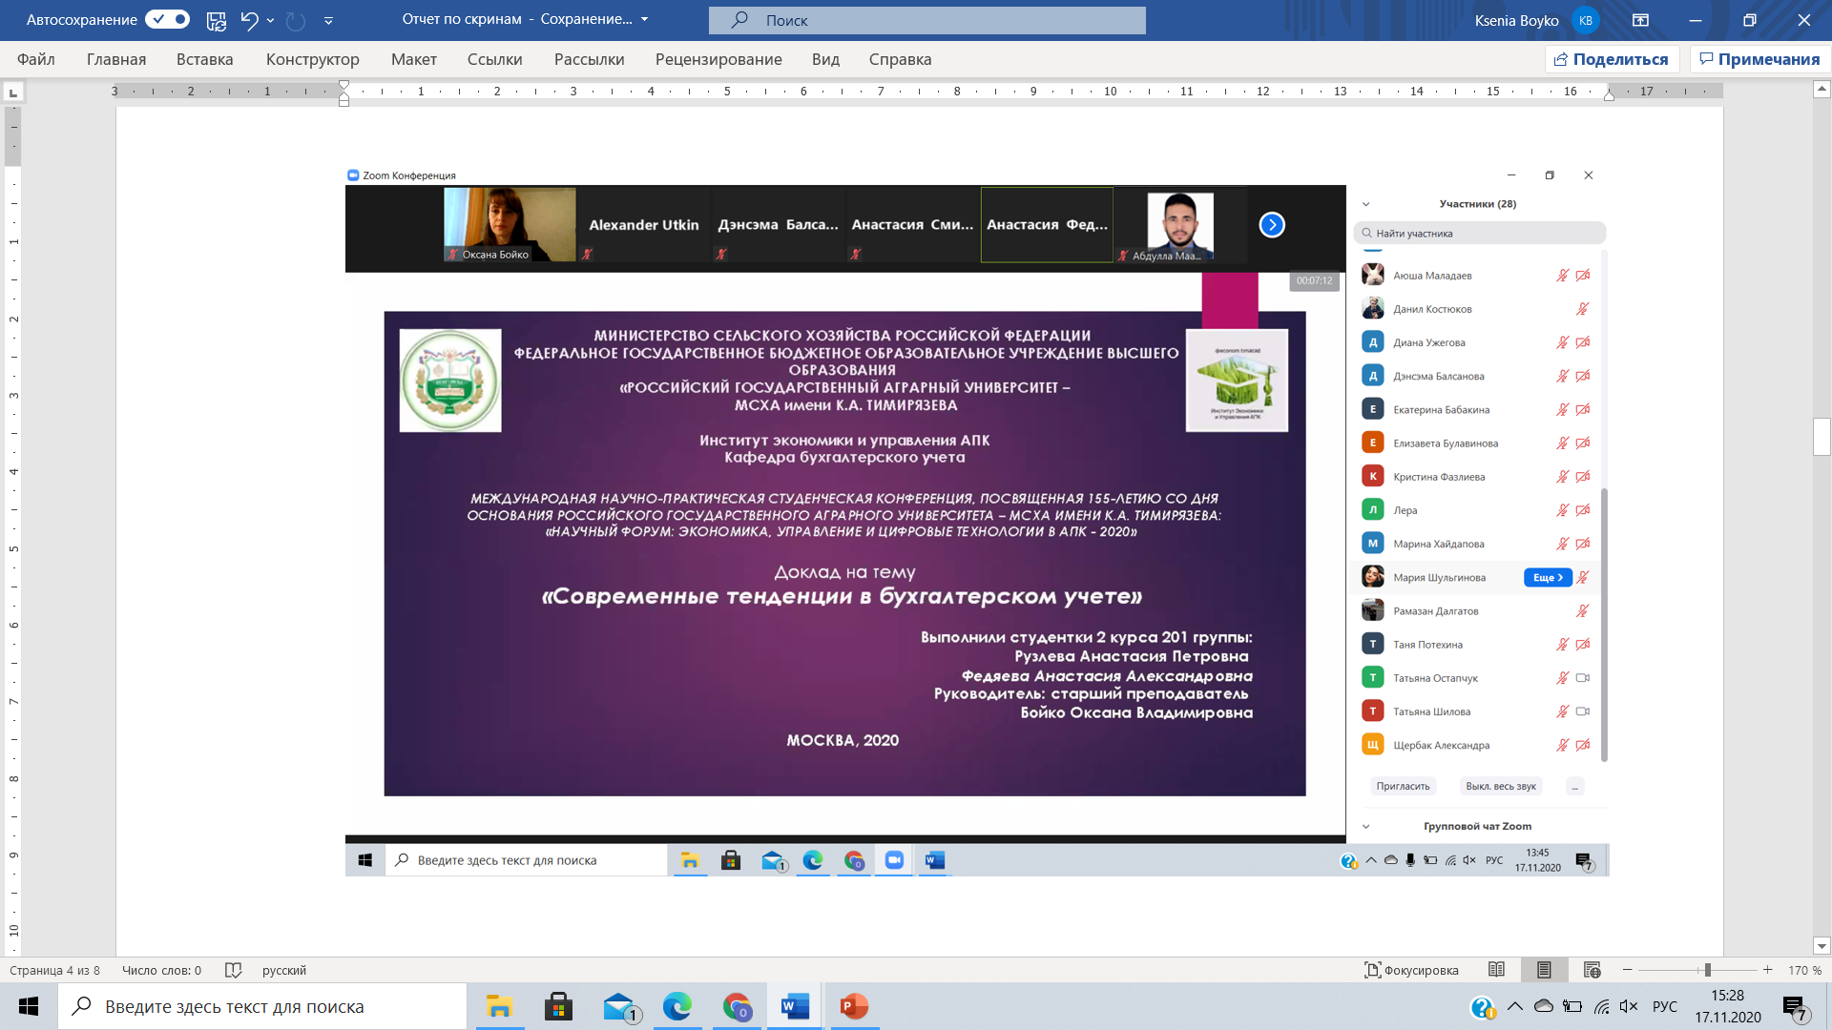Click the zoom in plus icon
Image resolution: width=1832 pixels, height=1030 pixels.
click(x=1768, y=970)
